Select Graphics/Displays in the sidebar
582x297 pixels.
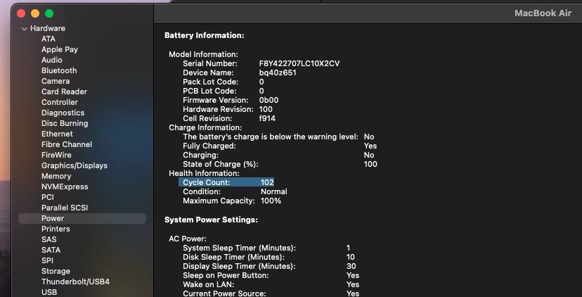point(75,165)
